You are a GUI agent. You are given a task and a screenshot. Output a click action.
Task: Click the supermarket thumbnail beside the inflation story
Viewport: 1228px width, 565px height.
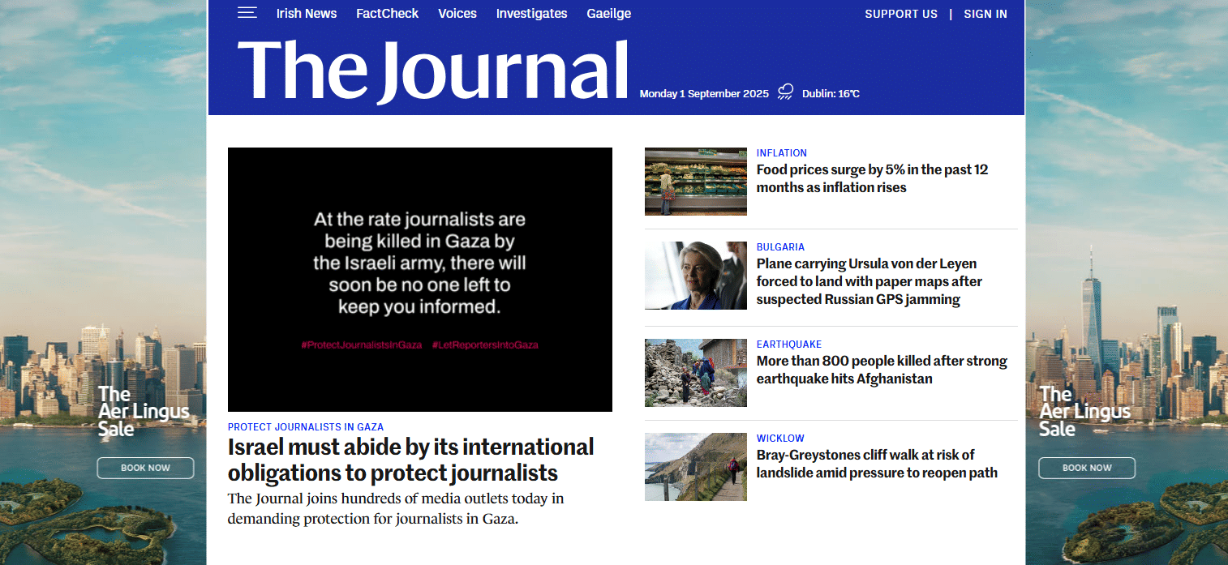coord(695,181)
